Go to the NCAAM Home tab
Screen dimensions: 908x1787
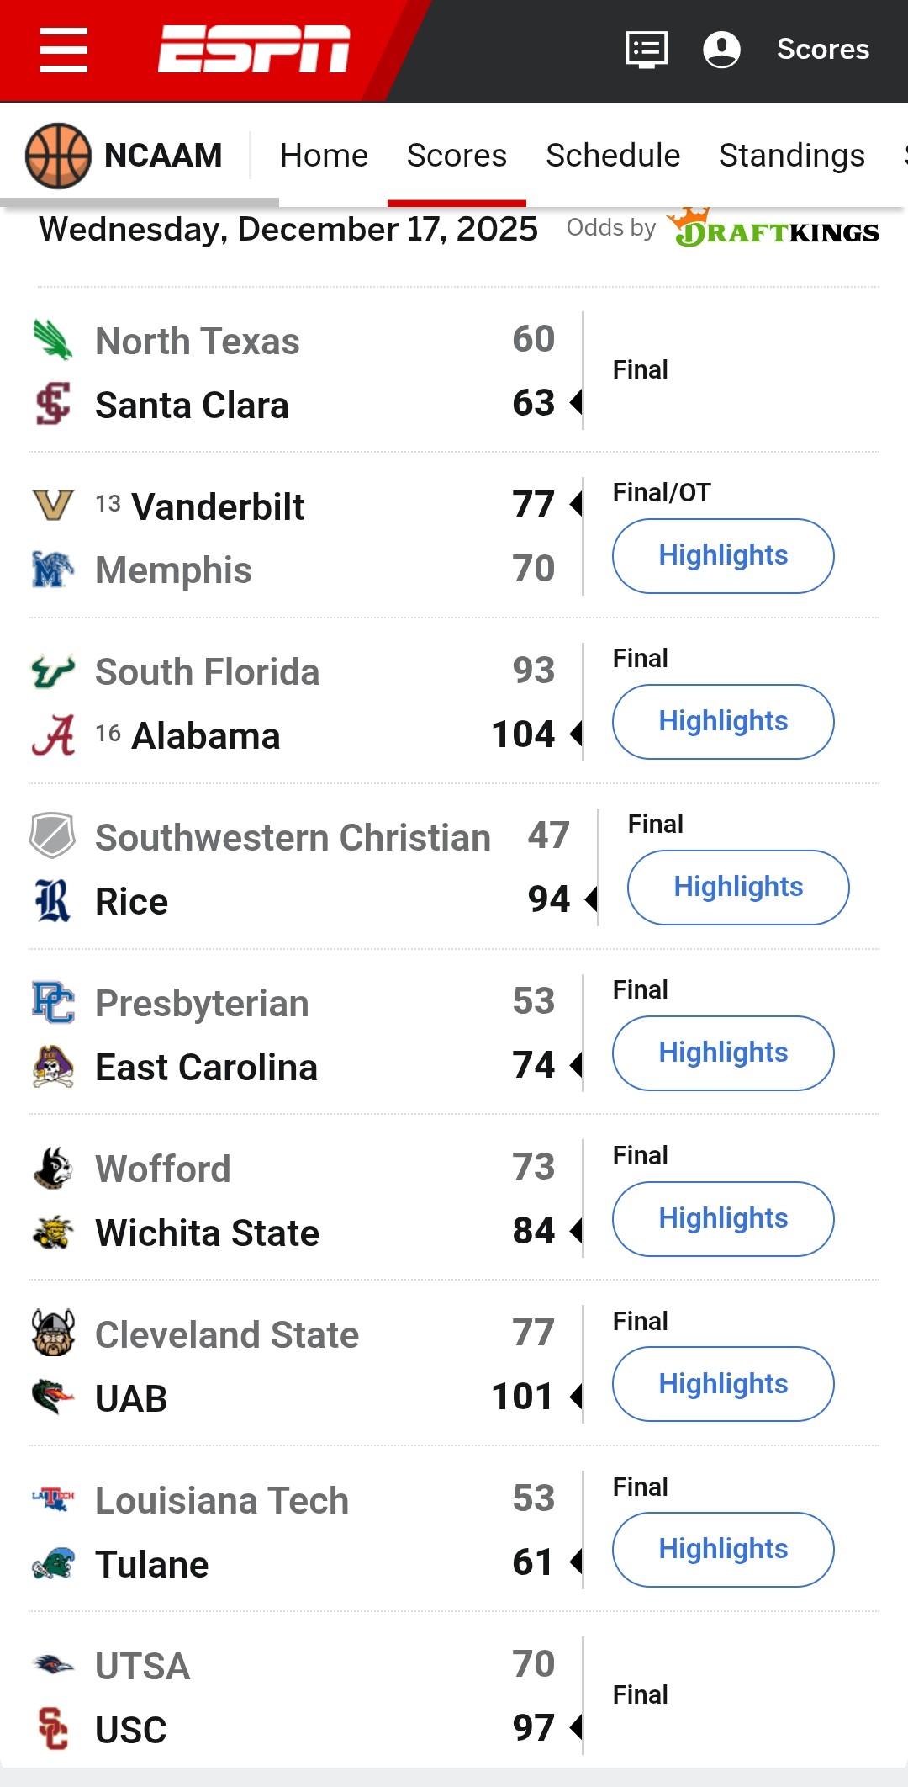(324, 156)
